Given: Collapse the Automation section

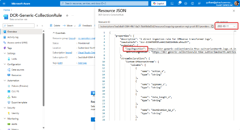Looking at the screenshot, I should [4, 80].
